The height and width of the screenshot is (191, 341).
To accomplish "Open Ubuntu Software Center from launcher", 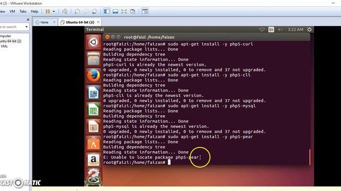I will (94, 143).
